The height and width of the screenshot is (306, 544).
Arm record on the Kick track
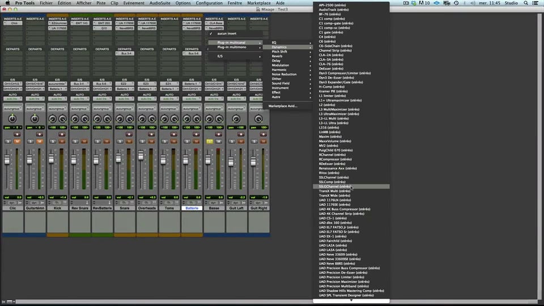pyautogui.click(x=62, y=134)
